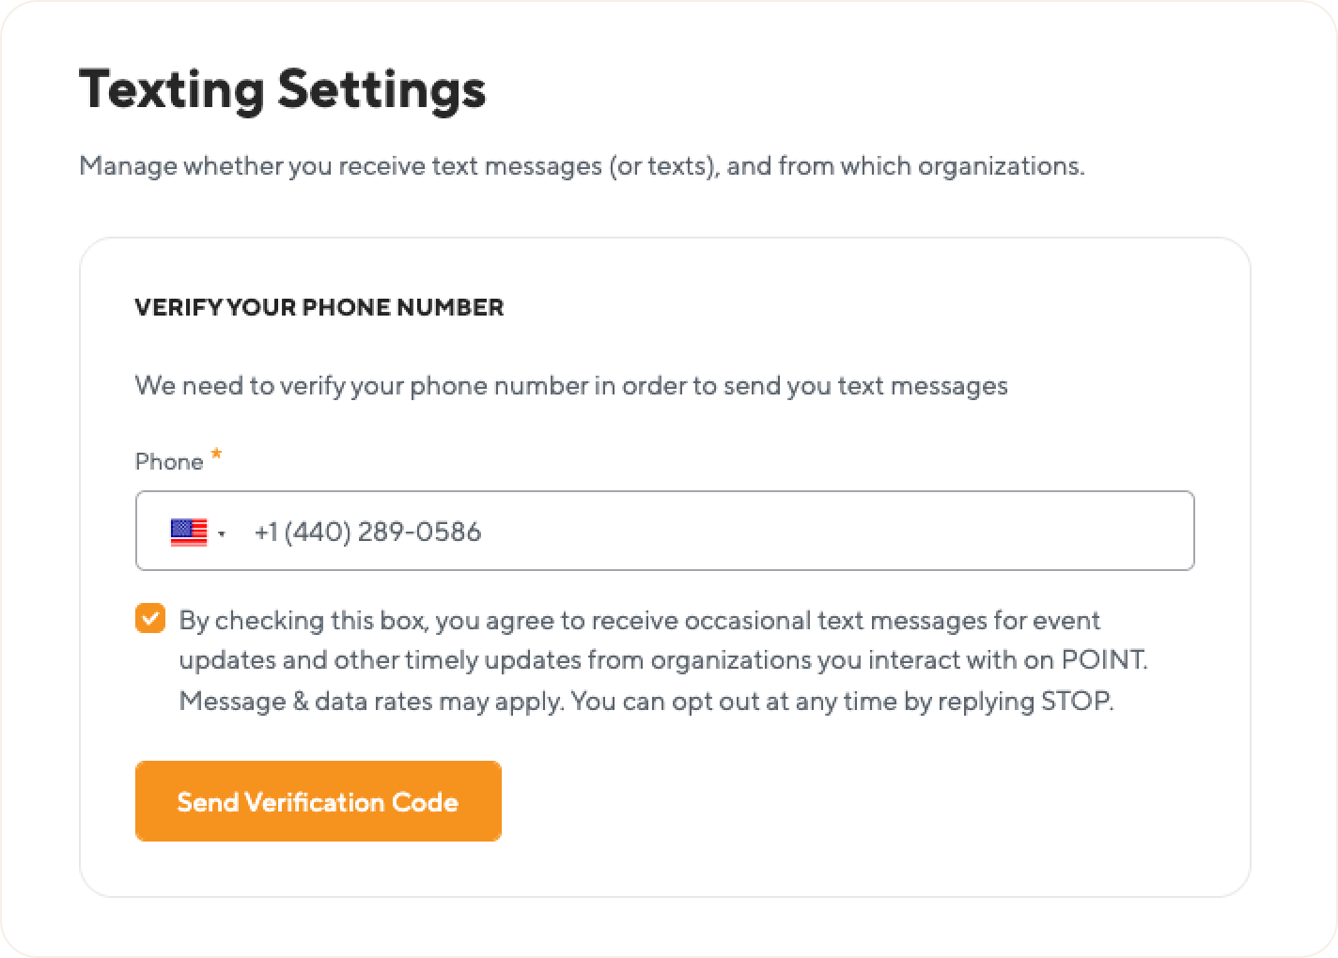Open the country code dropdown arrow
Viewport: 1338px width, 958px height.
coord(222,533)
